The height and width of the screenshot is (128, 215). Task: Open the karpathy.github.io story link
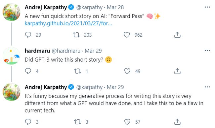click(68, 23)
